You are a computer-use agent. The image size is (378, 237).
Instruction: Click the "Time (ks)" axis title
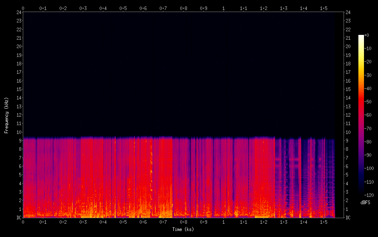pyautogui.click(x=183, y=229)
